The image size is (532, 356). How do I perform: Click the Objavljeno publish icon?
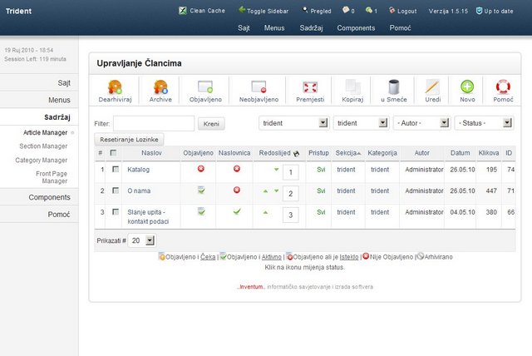click(x=205, y=87)
